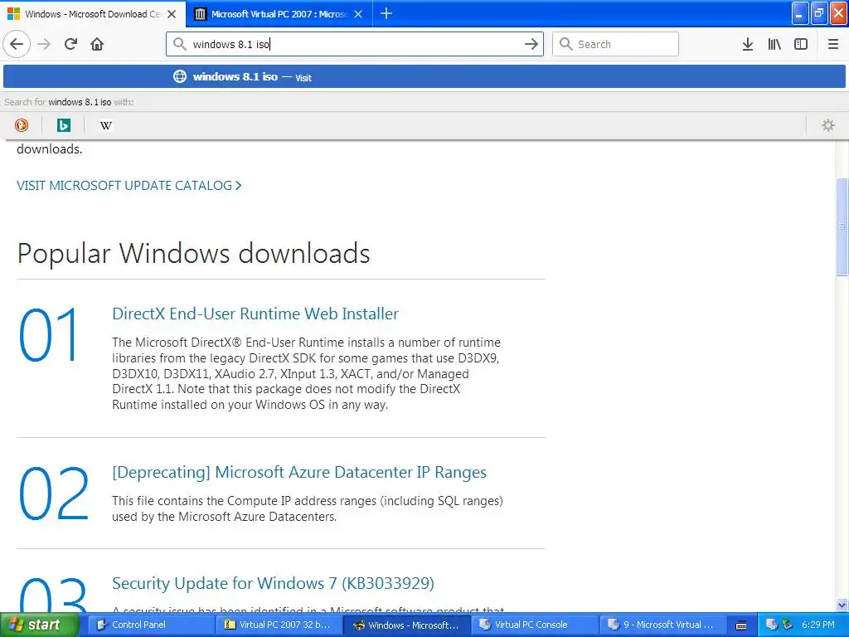Click the magnifier icon in the Search box
The height and width of the screenshot is (637, 849).
coord(565,44)
